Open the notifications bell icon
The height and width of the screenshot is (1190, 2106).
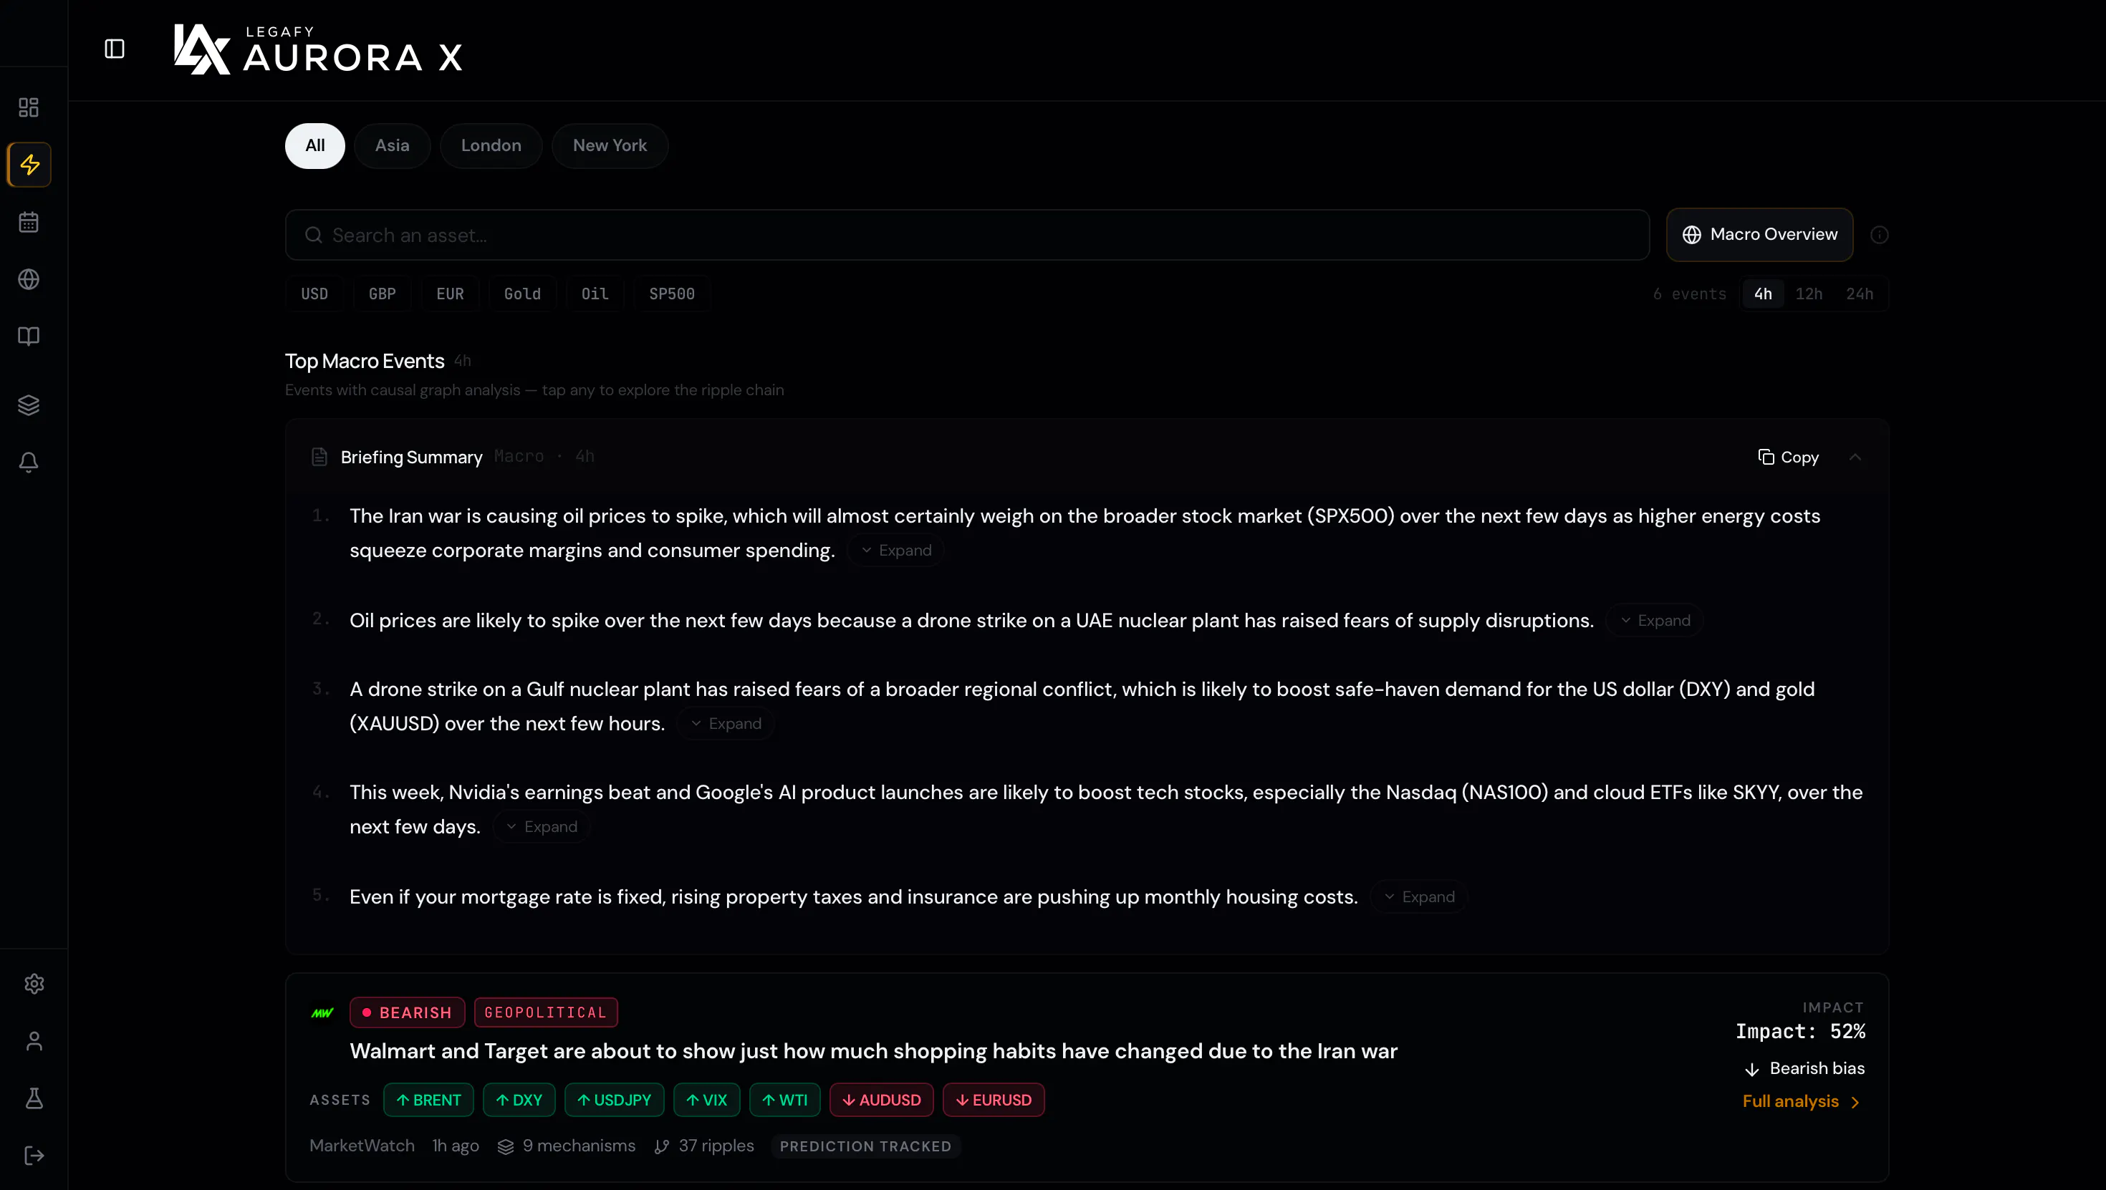click(29, 462)
